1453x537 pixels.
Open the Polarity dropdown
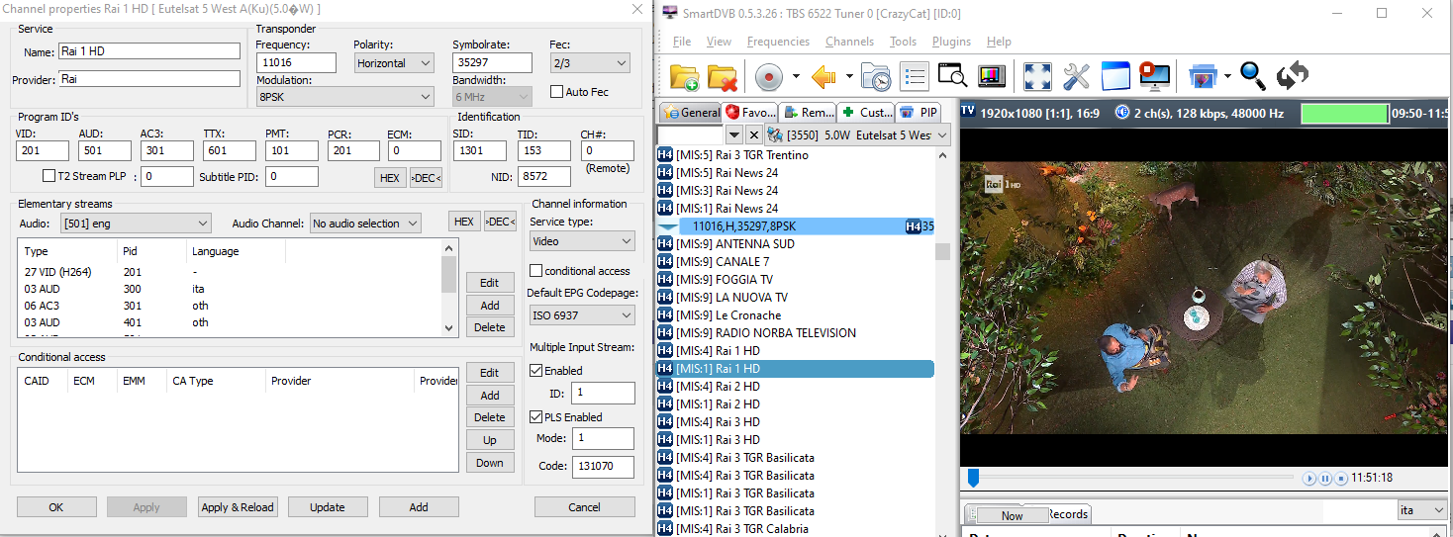click(394, 63)
